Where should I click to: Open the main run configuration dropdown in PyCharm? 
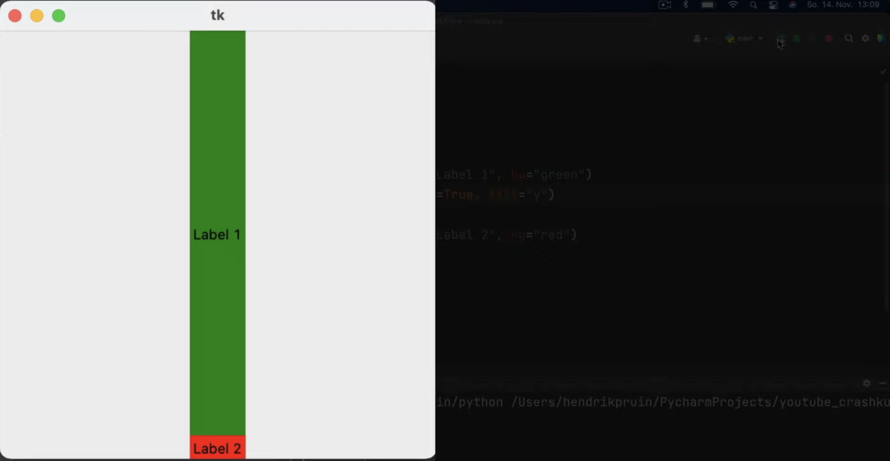(x=744, y=38)
